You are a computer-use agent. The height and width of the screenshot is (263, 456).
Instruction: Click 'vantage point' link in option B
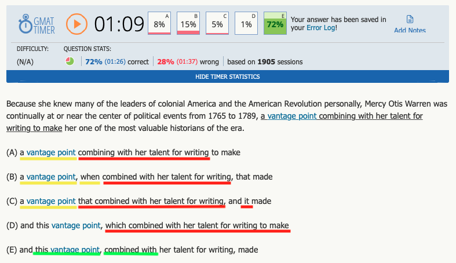tap(52, 177)
